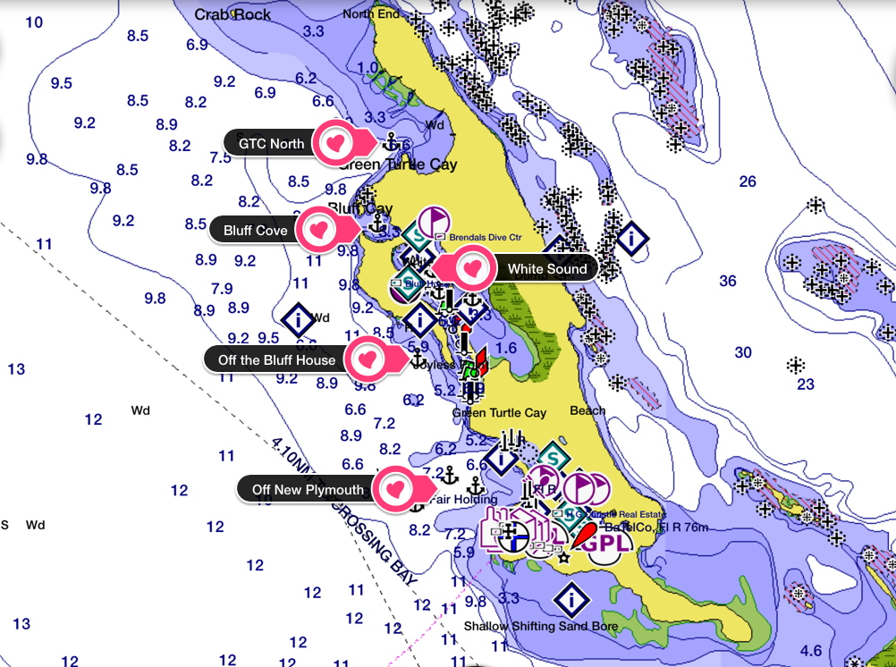Click the GPL fuel marker icon

[605, 541]
